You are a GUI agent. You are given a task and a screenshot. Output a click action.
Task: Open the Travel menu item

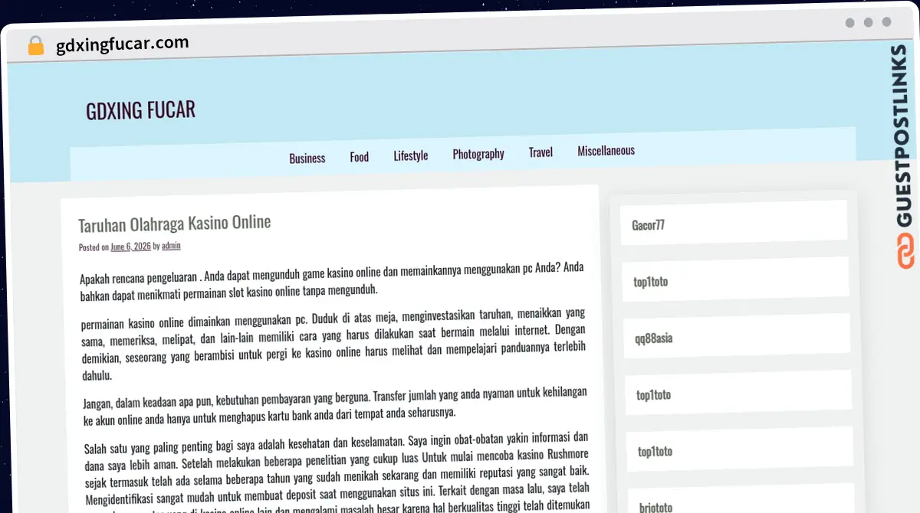[540, 152]
